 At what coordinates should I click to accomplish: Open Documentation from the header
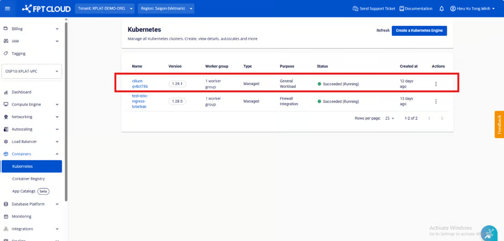[415, 9]
